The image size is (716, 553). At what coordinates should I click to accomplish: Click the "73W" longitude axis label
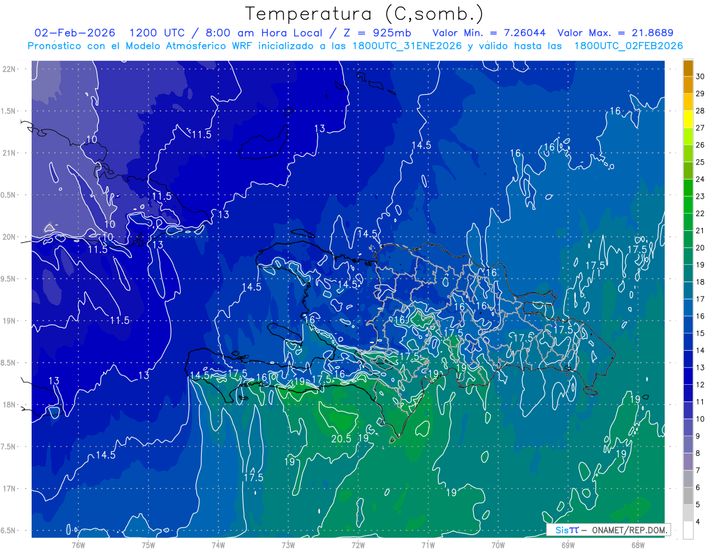pyautogui.click(x=288, y=545)
